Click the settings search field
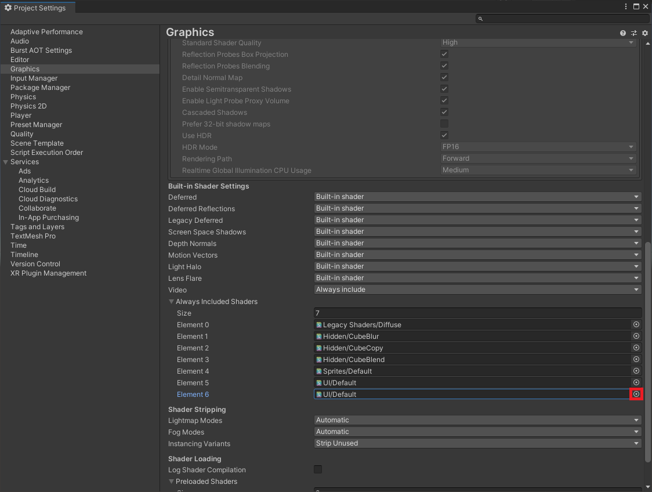Image resolution: width=652 pixels, height=492 pixels. click(562, 19)
